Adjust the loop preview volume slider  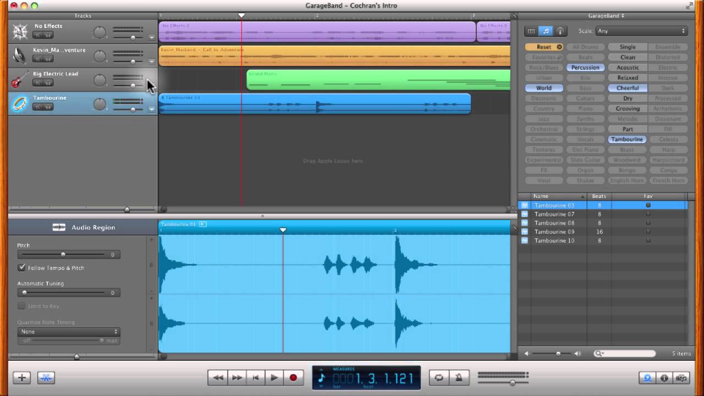558,354
